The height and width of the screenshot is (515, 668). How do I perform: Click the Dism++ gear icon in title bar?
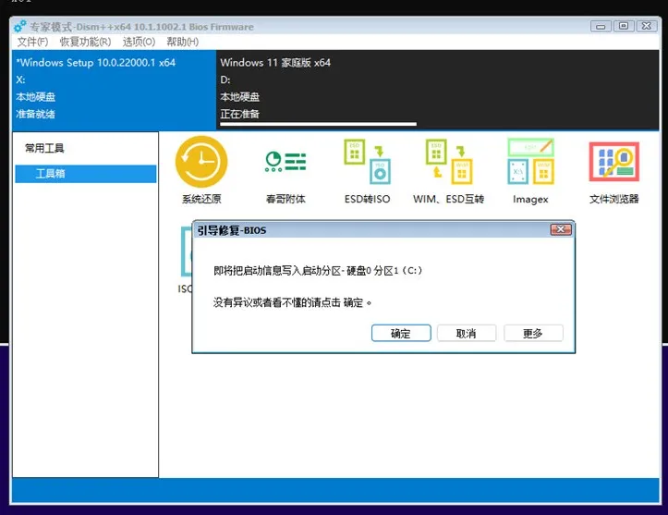tap(19, 27)
